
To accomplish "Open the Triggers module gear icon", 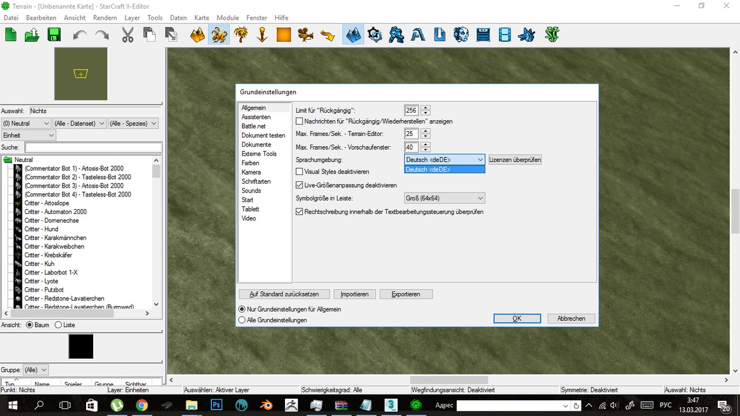I will point(375,35).
